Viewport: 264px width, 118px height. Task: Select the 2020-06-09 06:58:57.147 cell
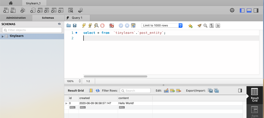tap(98, 103)
